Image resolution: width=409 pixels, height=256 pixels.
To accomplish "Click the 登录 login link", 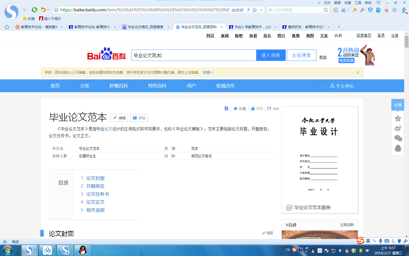I will [x=381, y=35].
